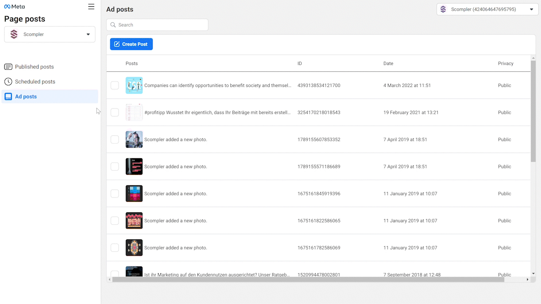541x304 pixels.
Task: Click the Ad posts sidebar icon
Action: point(8,97)
